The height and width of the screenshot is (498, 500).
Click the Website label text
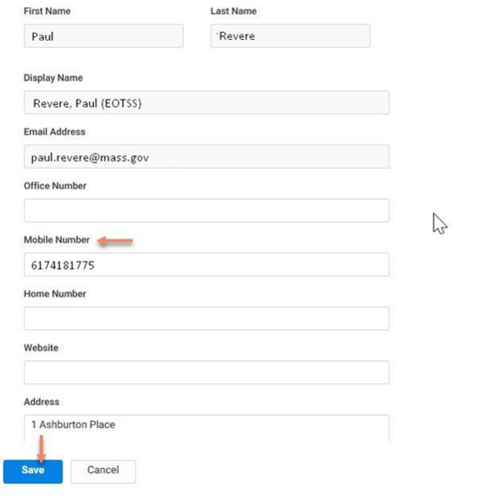tap(41, 348)
